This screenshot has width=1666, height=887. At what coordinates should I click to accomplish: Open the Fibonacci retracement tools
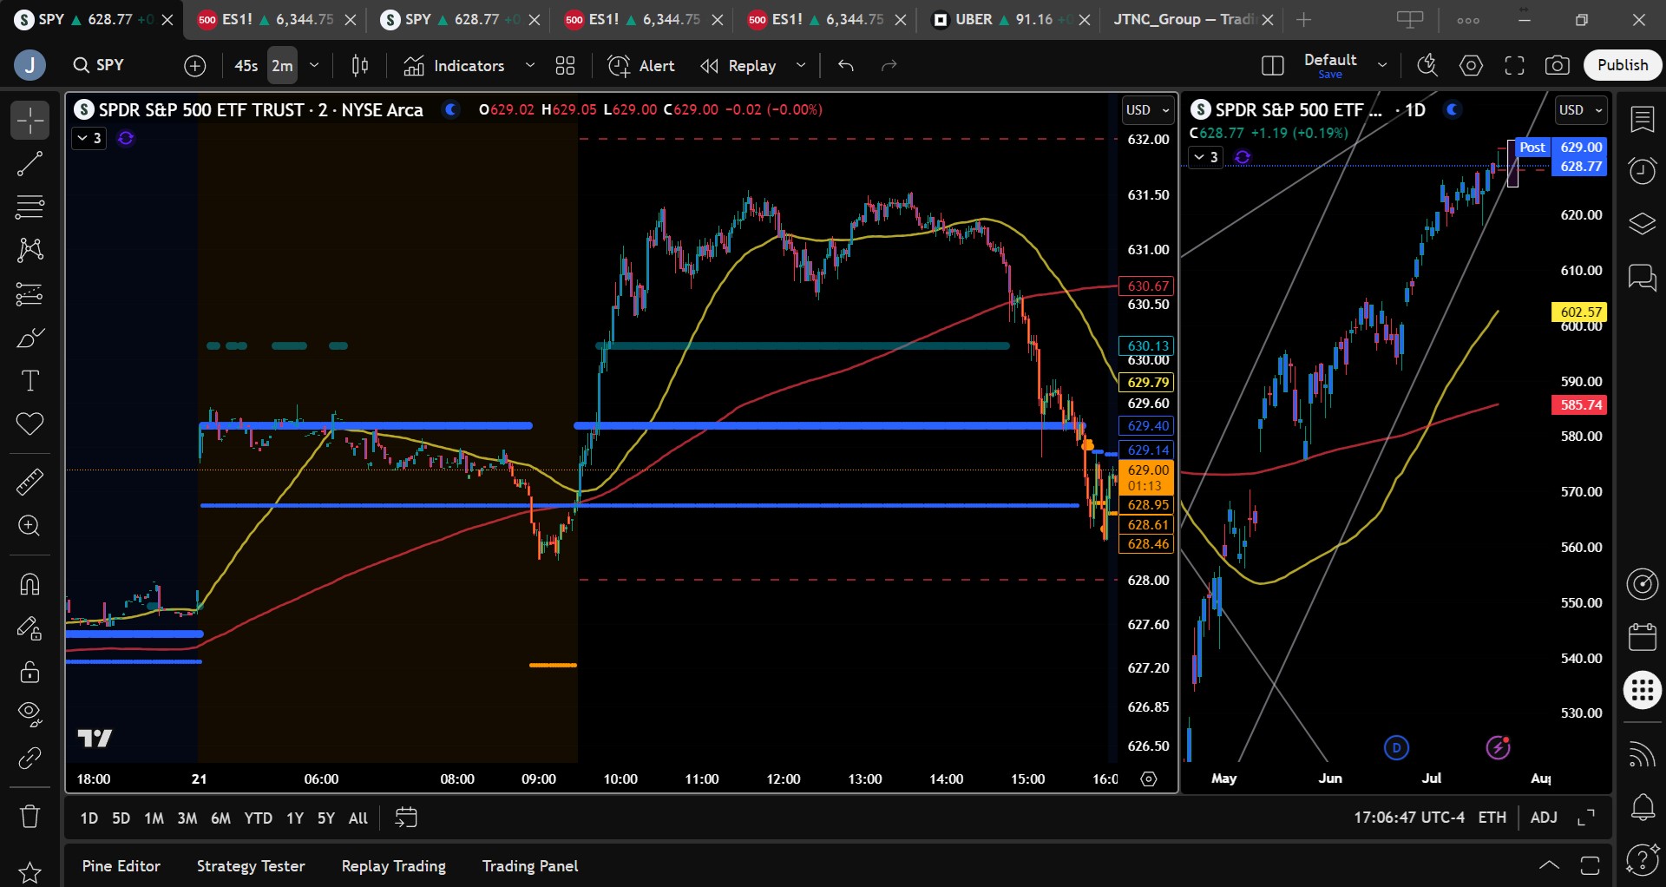pos(30,207)
